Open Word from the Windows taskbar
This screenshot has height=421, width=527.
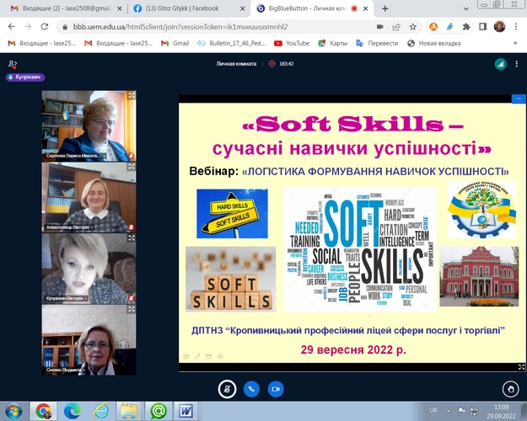click(x=185, y=410)
